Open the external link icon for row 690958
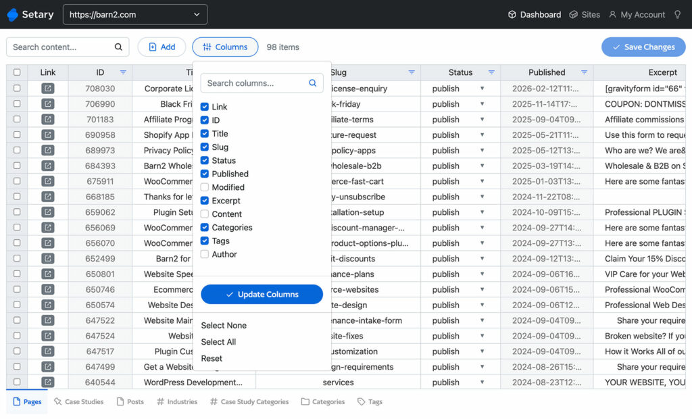 (x=48, y=134)
